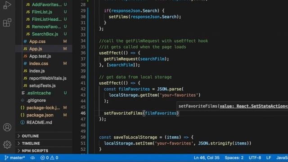The image size is (288, 162).
Task: Click setFilms call on line 30
Action: tap(118, 17)
